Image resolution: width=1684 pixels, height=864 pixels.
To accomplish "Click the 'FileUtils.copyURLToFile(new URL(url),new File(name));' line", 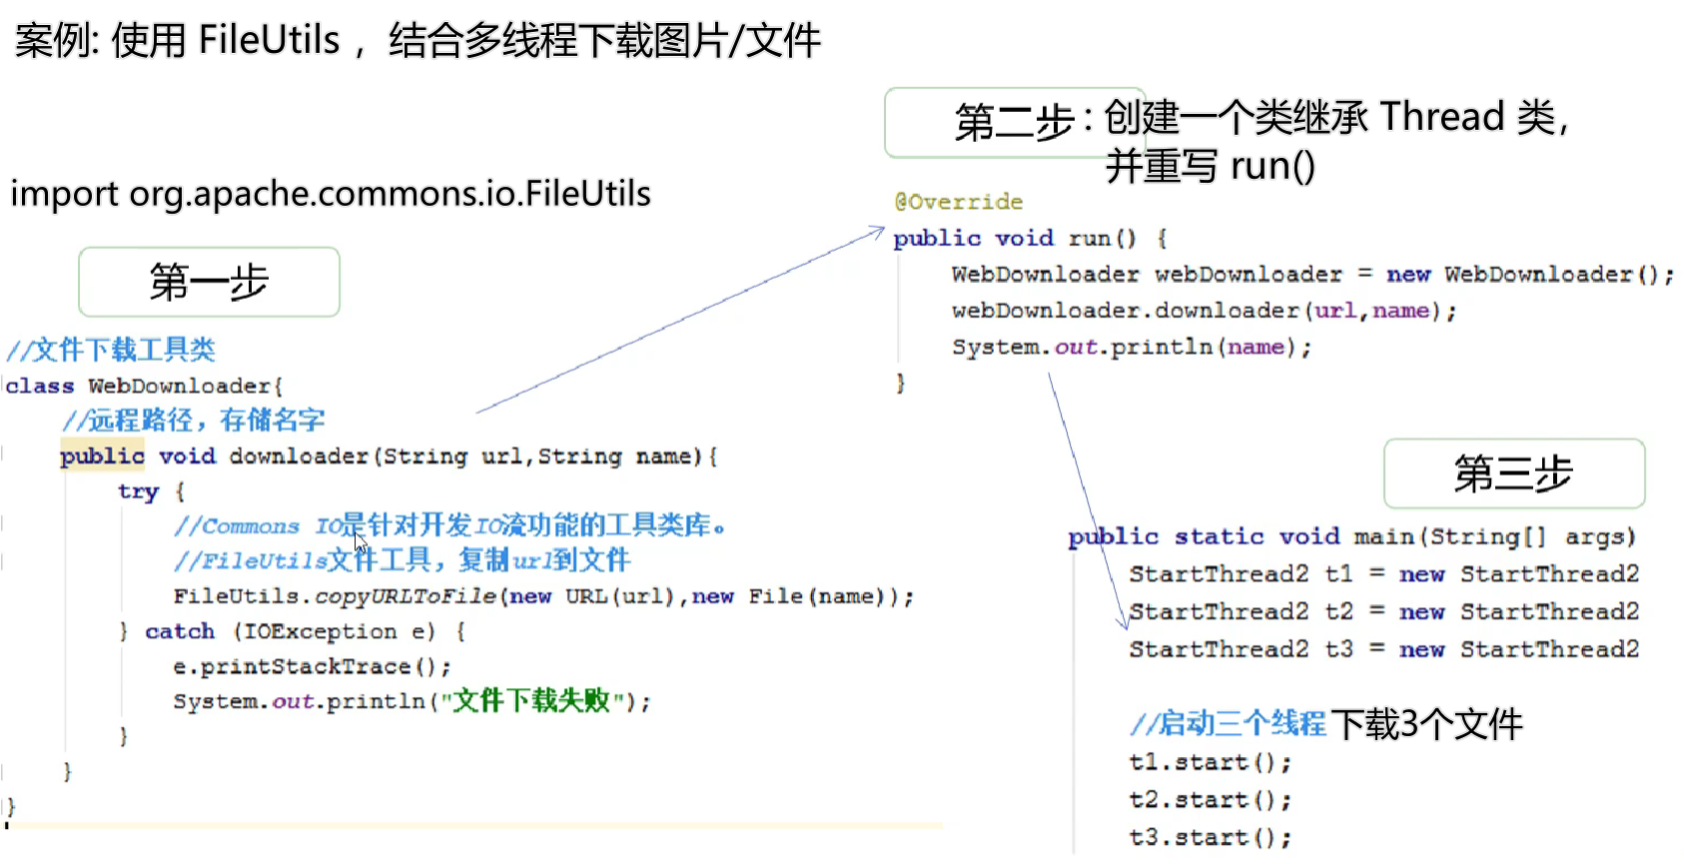I will 543,596.
